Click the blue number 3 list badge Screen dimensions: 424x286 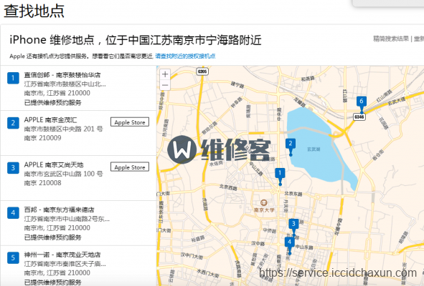pos(13,168)
